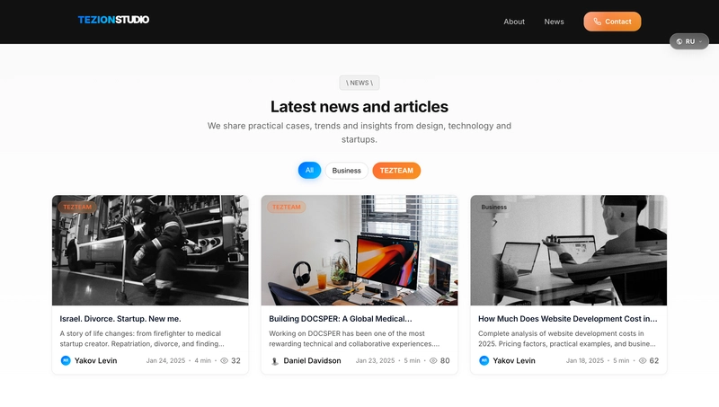Click the TEZIONSTUDIO logo
Screen dimensions: 719x407
113,20
